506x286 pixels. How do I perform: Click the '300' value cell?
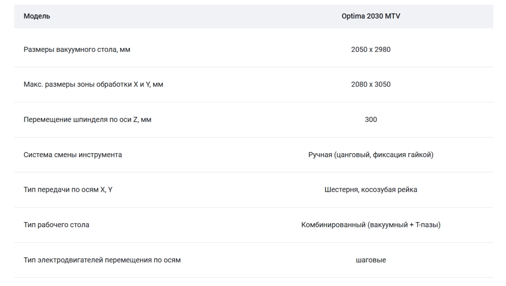(x=371, y=120)
